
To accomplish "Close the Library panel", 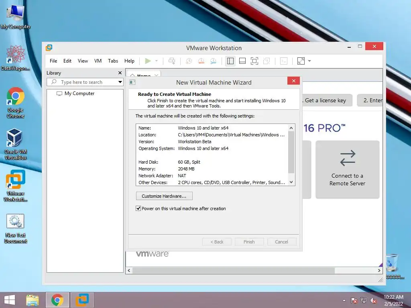I will point(120,73).
